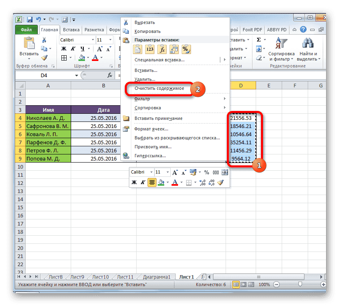Click the Percent Style icon in mini toolbar
The width and height of the screenshot is (350, 306).
point(207,172)
